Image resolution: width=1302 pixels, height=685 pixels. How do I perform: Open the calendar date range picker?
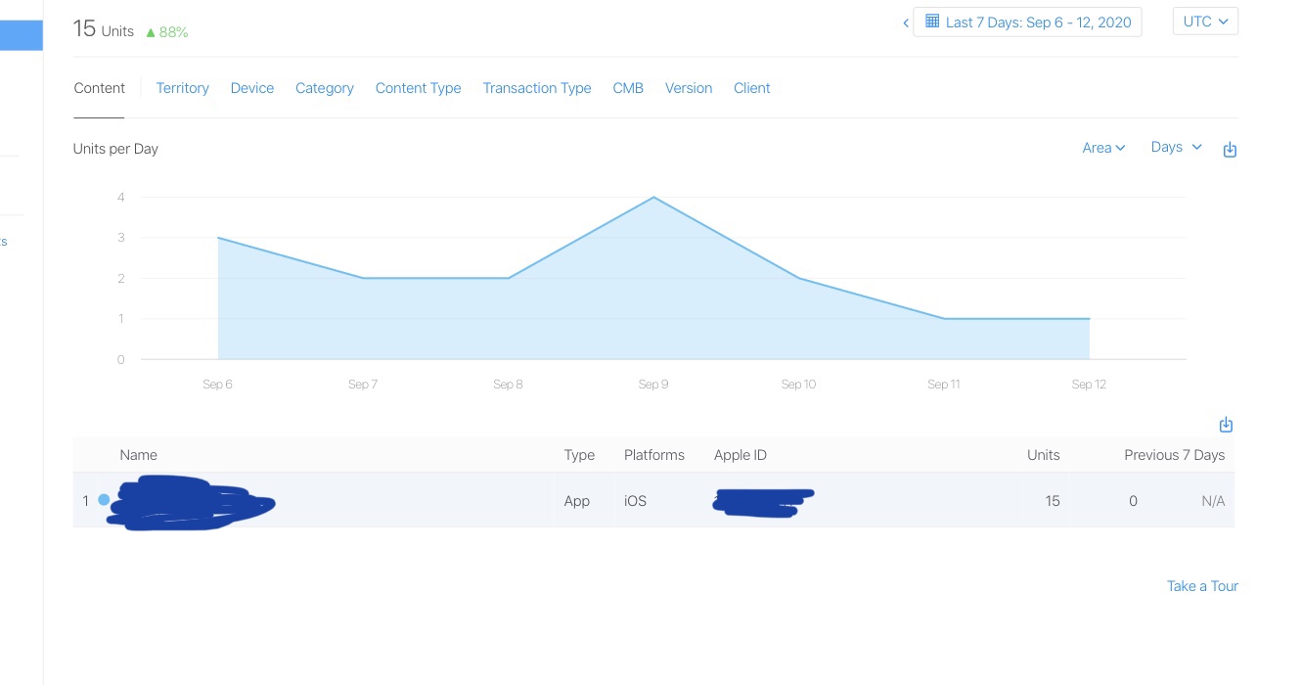[1027, 22]
